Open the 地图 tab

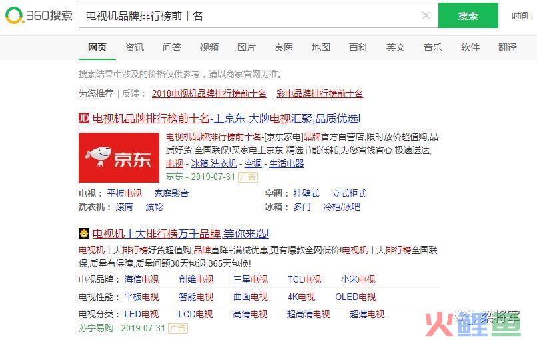321,47
